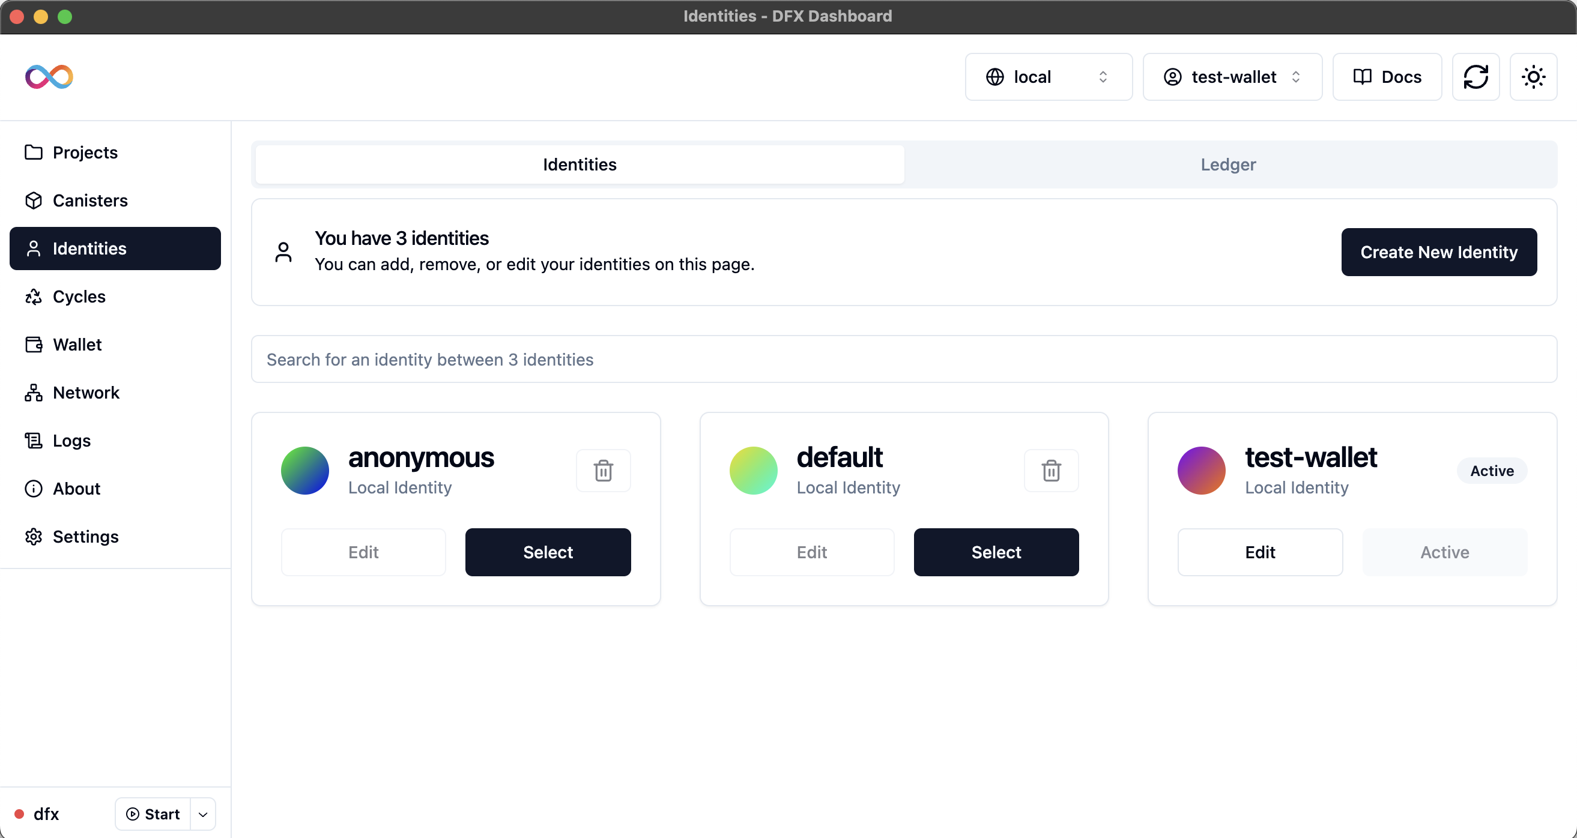The width and height of the screenshot is (1577, 838).
Task: Go to Cycles in sidebar
Action: coord(79,297)
